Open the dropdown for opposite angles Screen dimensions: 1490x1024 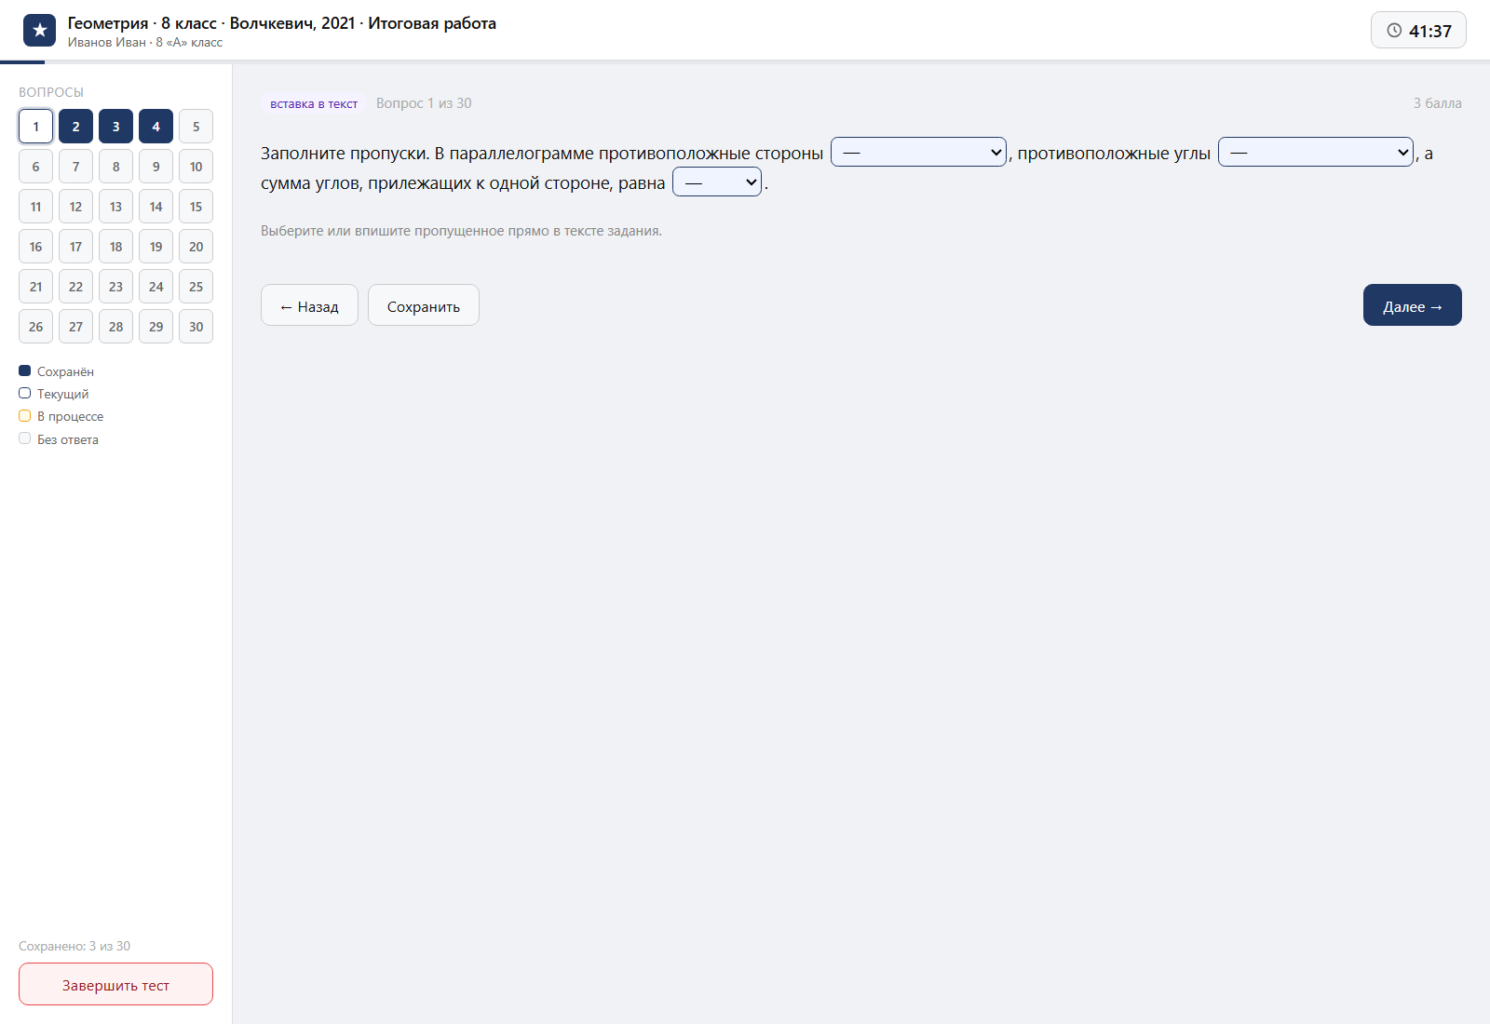click(1316, 152)
